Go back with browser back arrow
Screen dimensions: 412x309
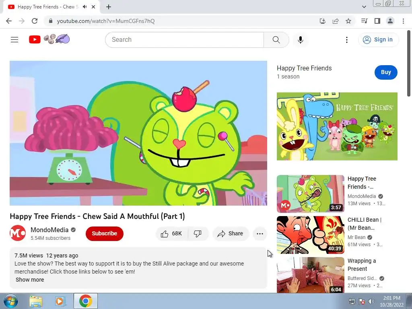tap(9, 21)
